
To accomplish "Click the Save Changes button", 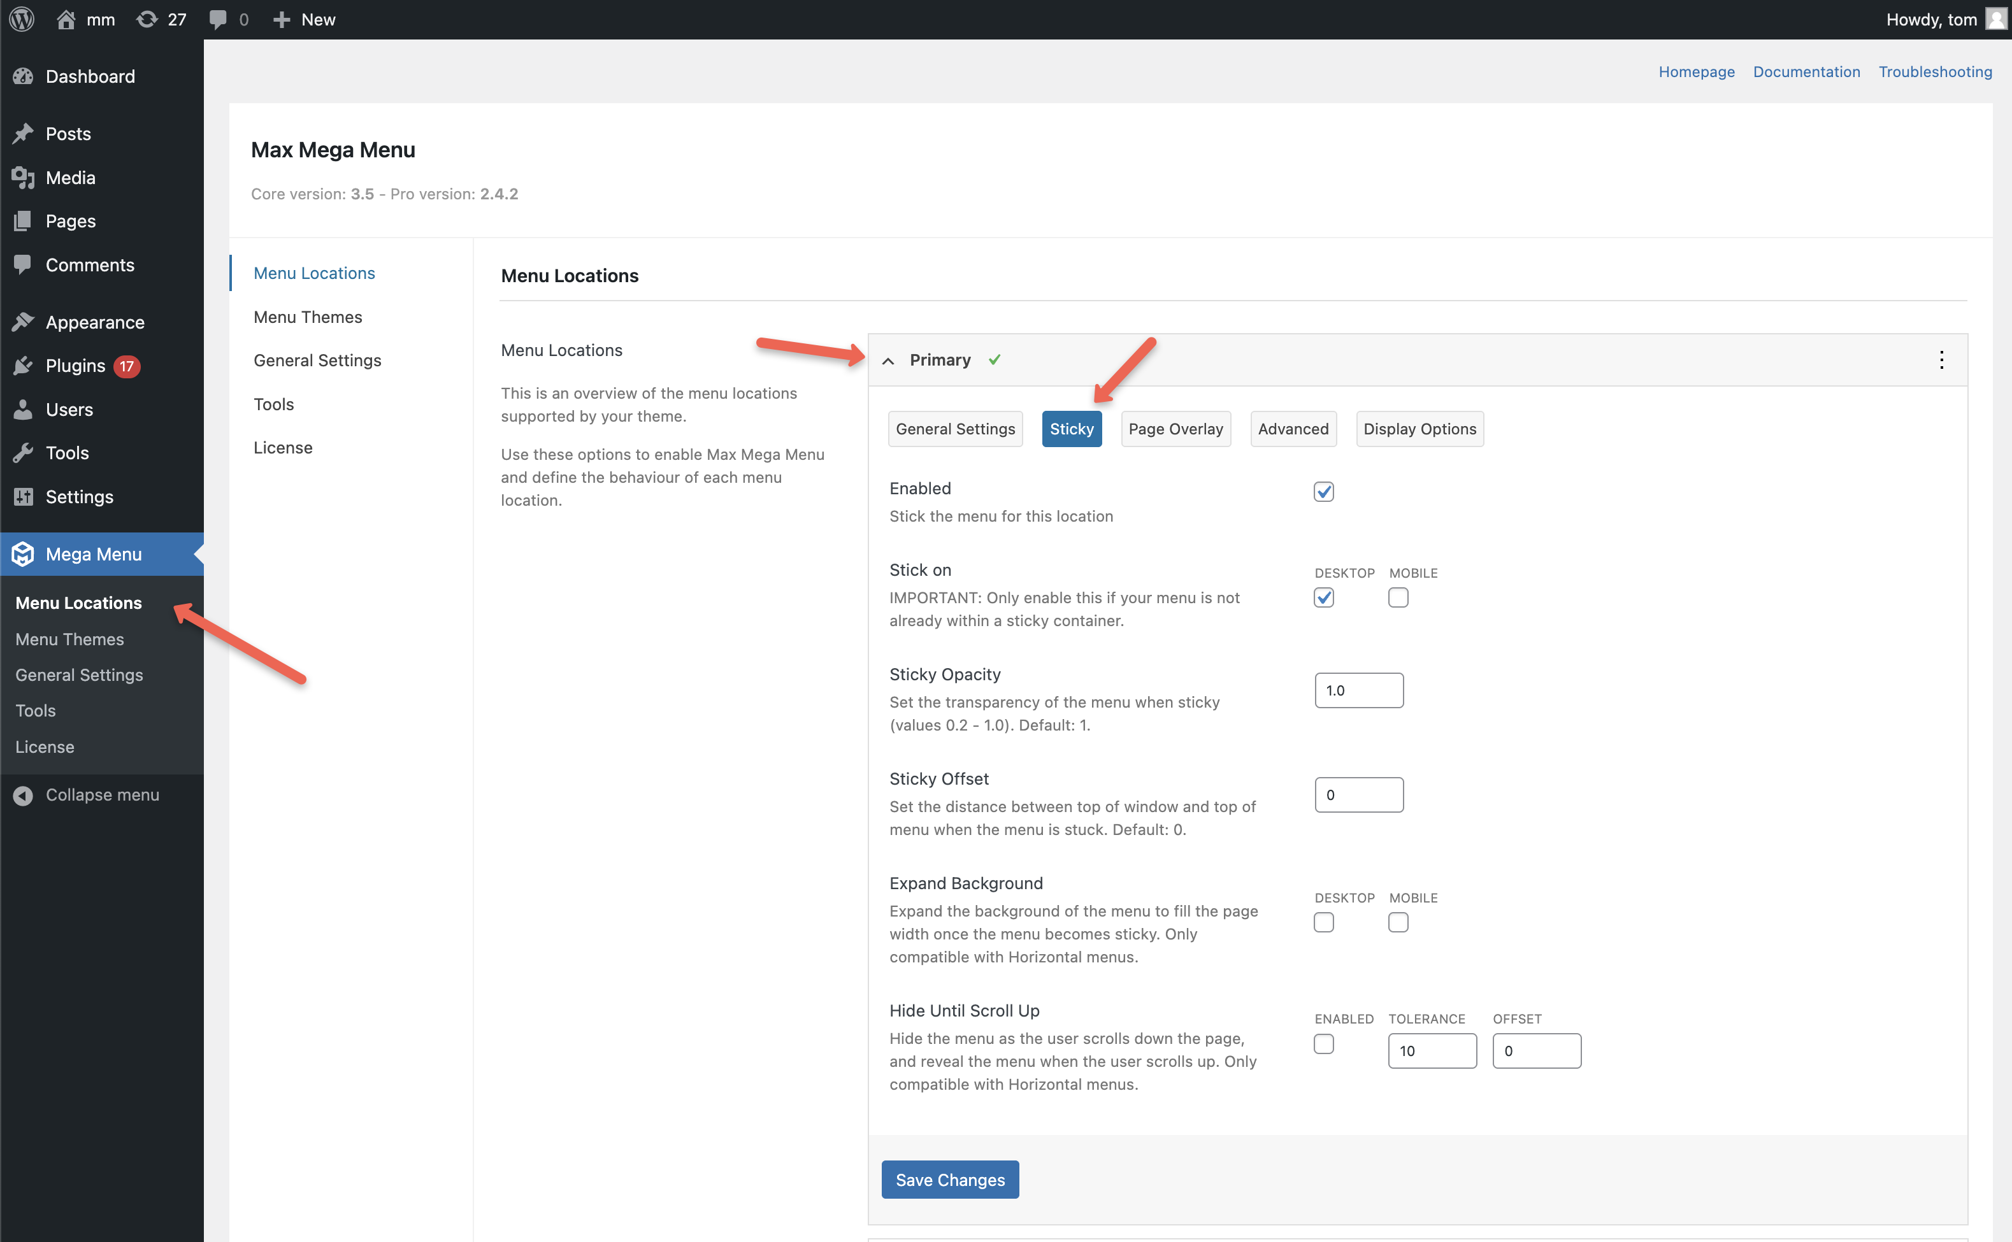I will [950, 1180].
